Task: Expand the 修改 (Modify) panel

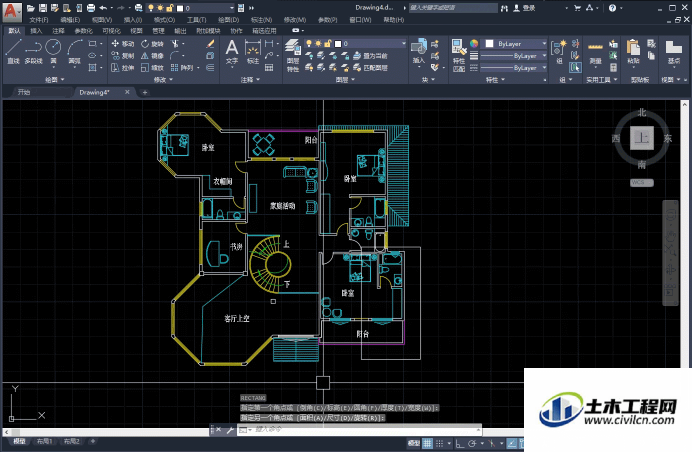Action: pyautogui.click(x=163, y=79)
